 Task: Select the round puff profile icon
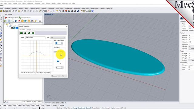pos(22,33)
